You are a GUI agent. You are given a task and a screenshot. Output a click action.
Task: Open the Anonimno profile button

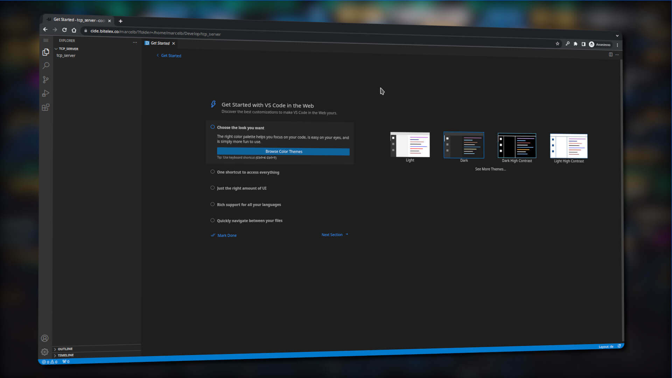coord(600,44)
